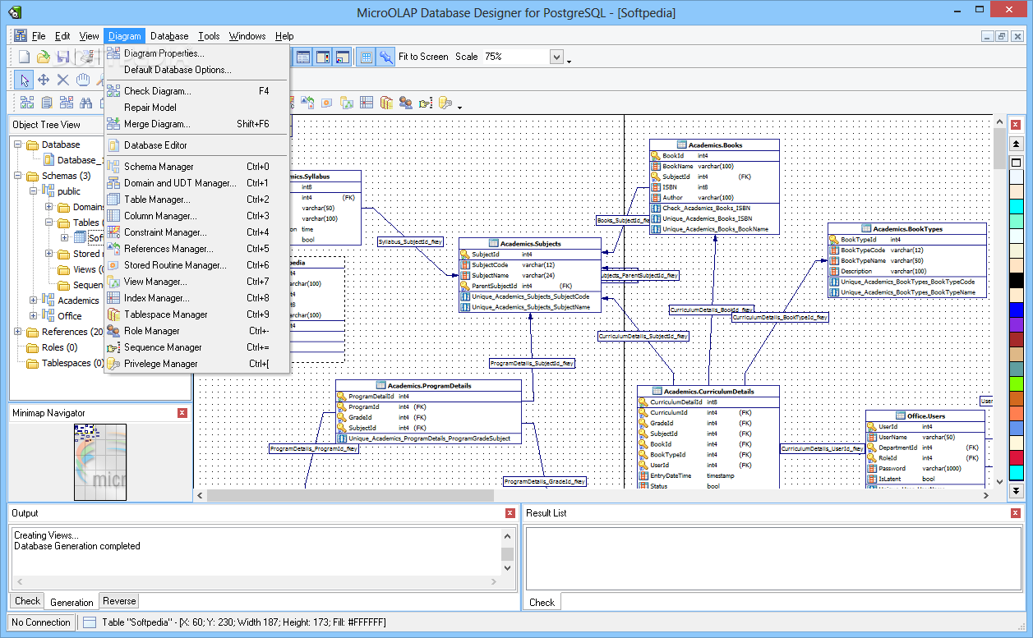Choose Check Diagram... from Diagram menu

196,91
